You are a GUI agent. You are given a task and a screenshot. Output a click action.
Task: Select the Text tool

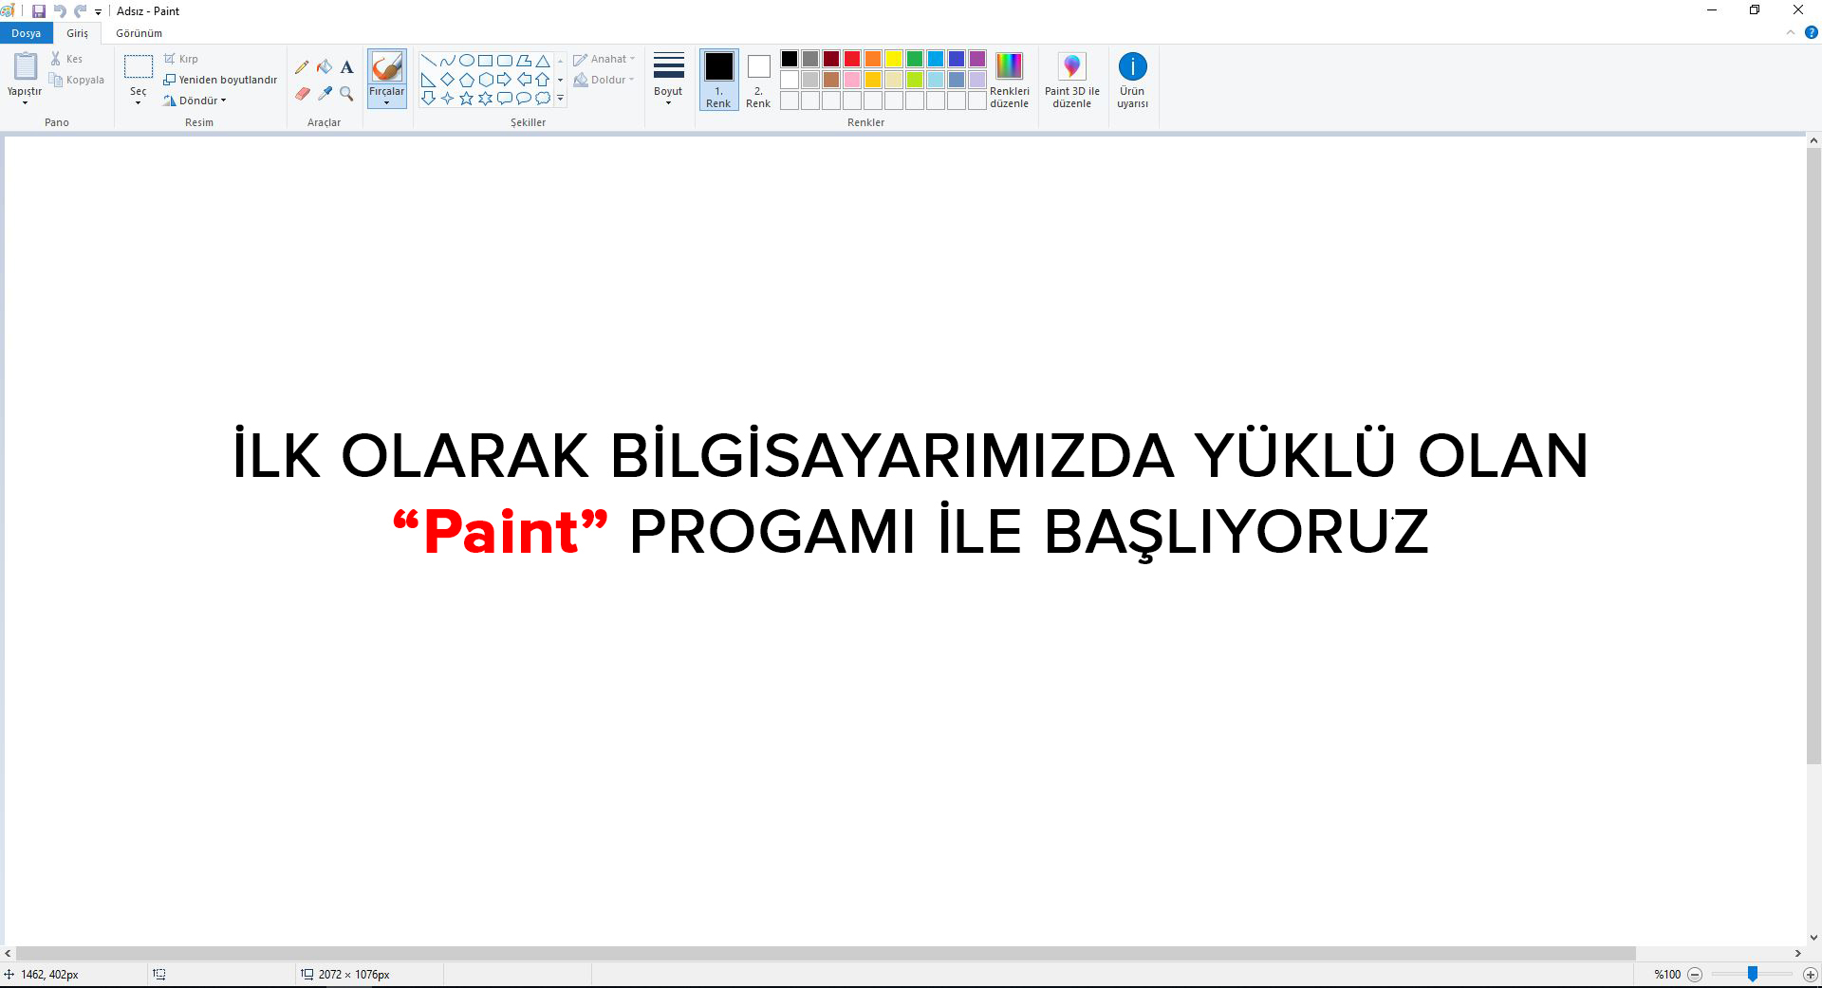point(346,67)
